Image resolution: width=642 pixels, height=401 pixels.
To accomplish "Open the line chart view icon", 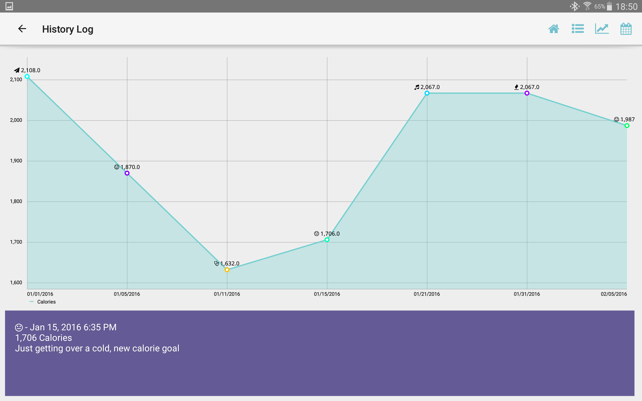I will click(602, 29).
